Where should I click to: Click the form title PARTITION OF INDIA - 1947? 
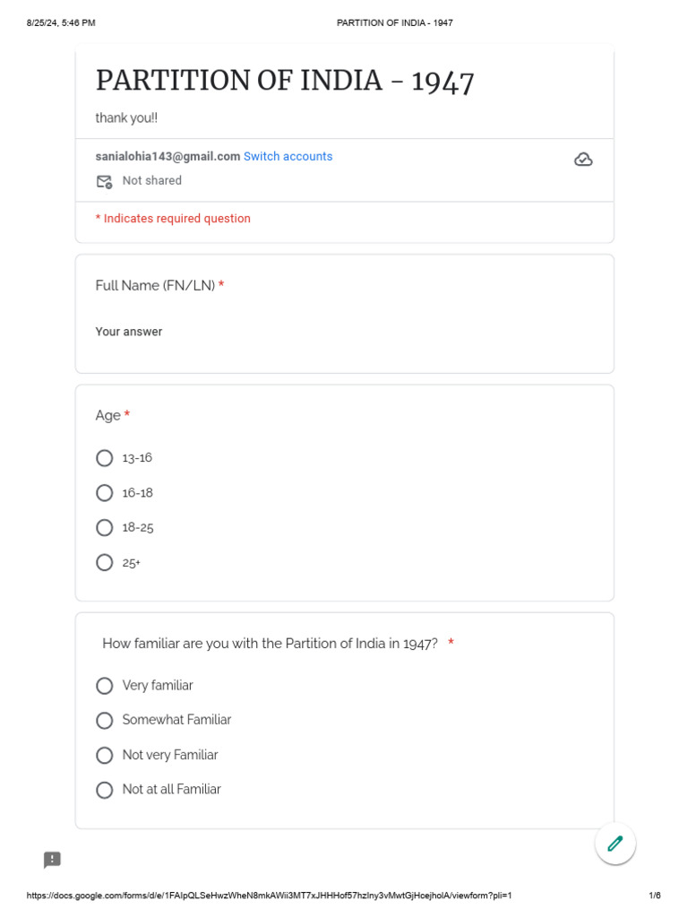coord(285,81)
